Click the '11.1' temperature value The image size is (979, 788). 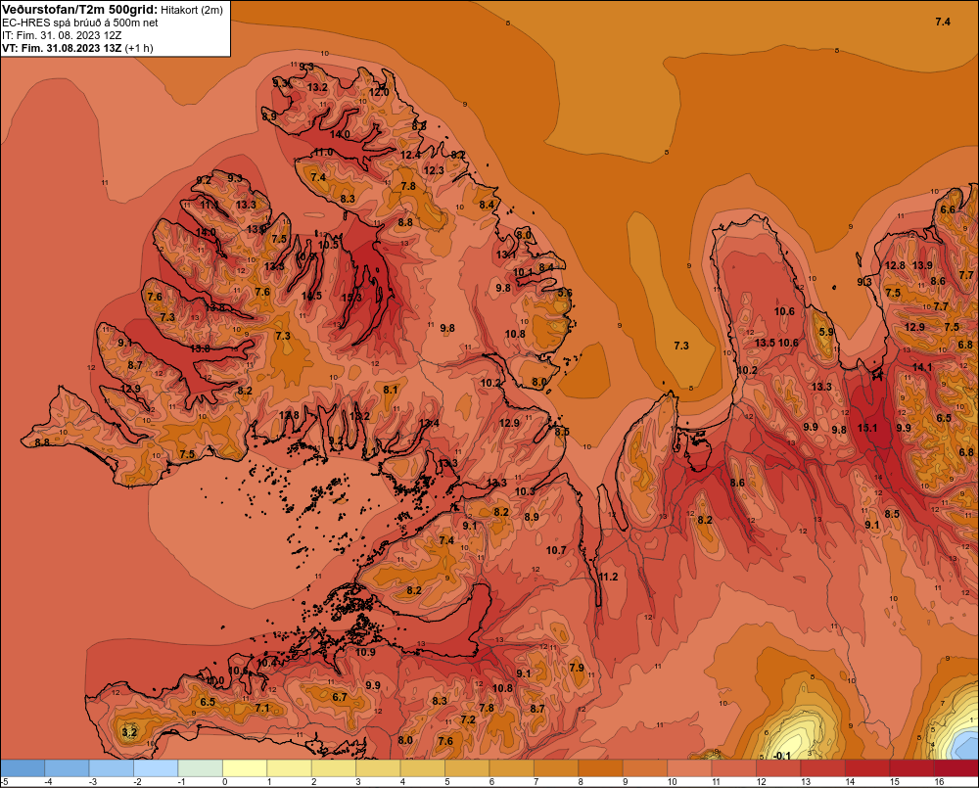(210, 205)
